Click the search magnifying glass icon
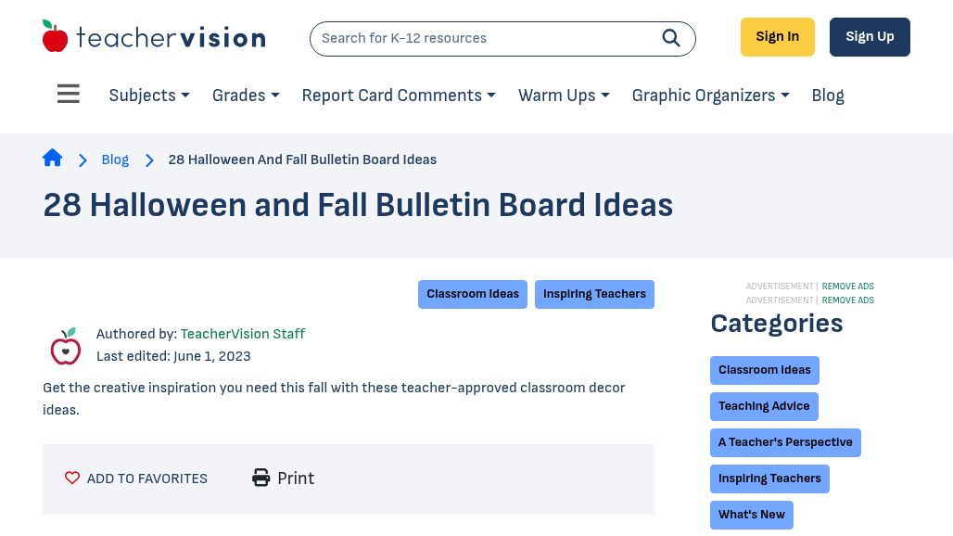Viewport: 953px width, 536px height. (670, 38)
